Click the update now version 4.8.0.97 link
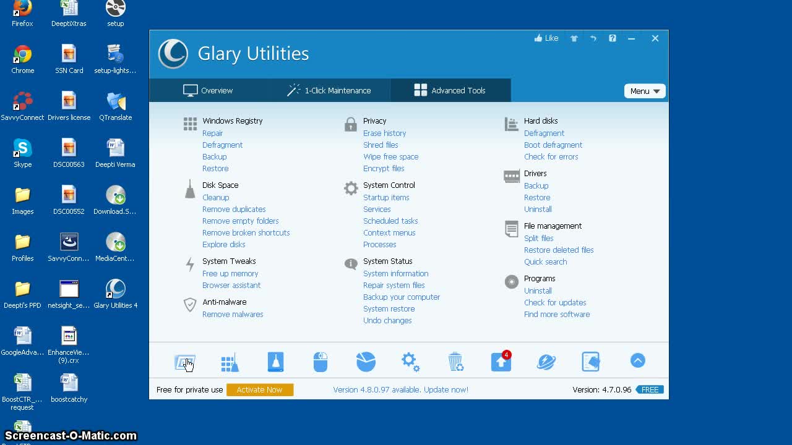 (400, 390)
